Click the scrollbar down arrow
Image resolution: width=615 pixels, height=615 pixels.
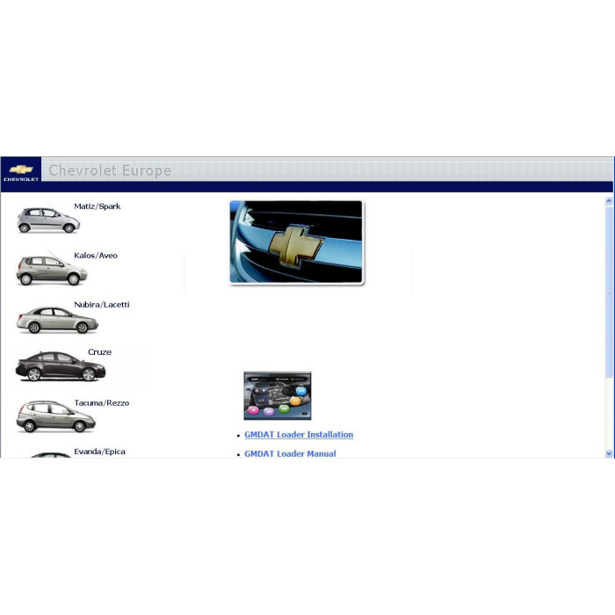(609, 453)
